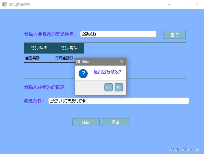Focus the 奖惩种类 input containing 全勤奖励
Image resolution: width=204 pixels, height=154 pixels.
pyautogui.click(x=118, y=34)
